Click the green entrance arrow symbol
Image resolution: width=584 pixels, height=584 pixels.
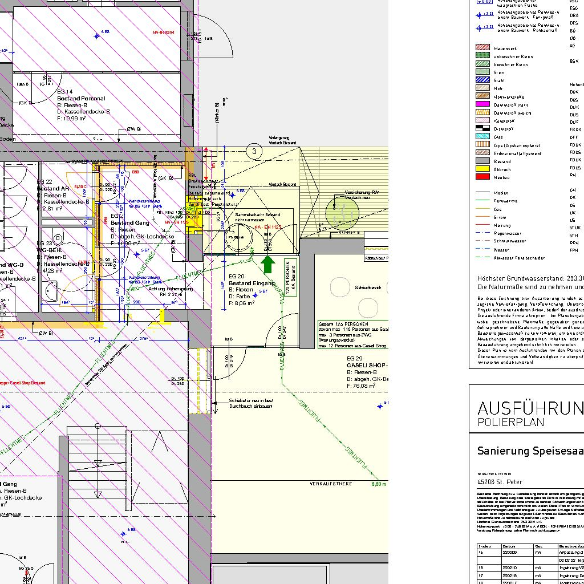point(269,264)
